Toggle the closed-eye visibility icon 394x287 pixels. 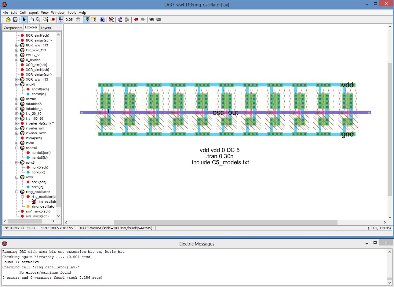[159, 20]
